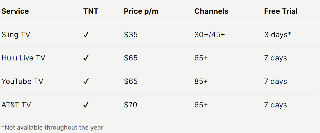320x133 pixels.
Task: Click the TNT checkmark for Sling TV
Action: coord(86,35)
